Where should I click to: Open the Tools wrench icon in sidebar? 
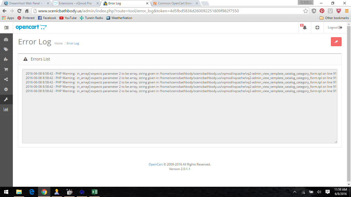point(6,99)
